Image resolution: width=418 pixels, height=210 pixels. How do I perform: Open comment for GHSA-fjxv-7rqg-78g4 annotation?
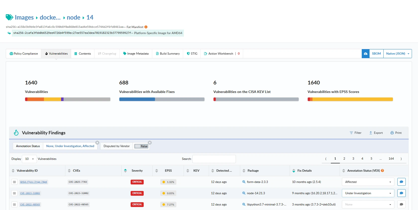click(x=401, y=182)
